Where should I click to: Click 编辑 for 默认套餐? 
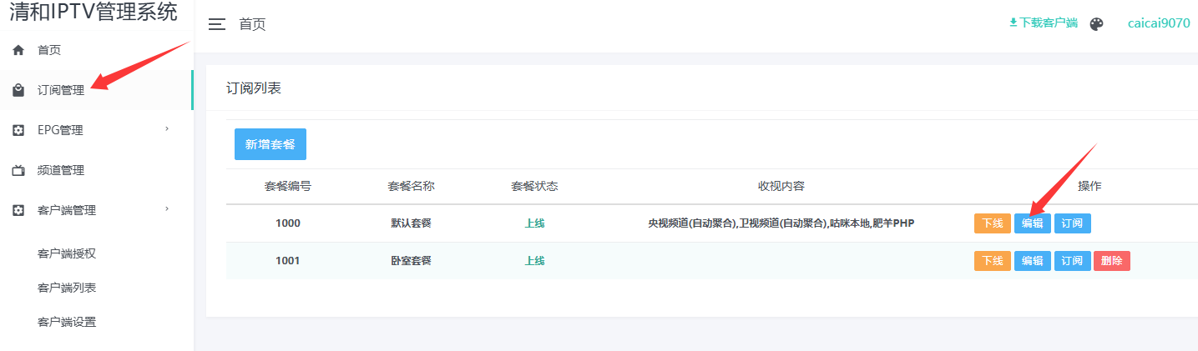coord(1033,223)
